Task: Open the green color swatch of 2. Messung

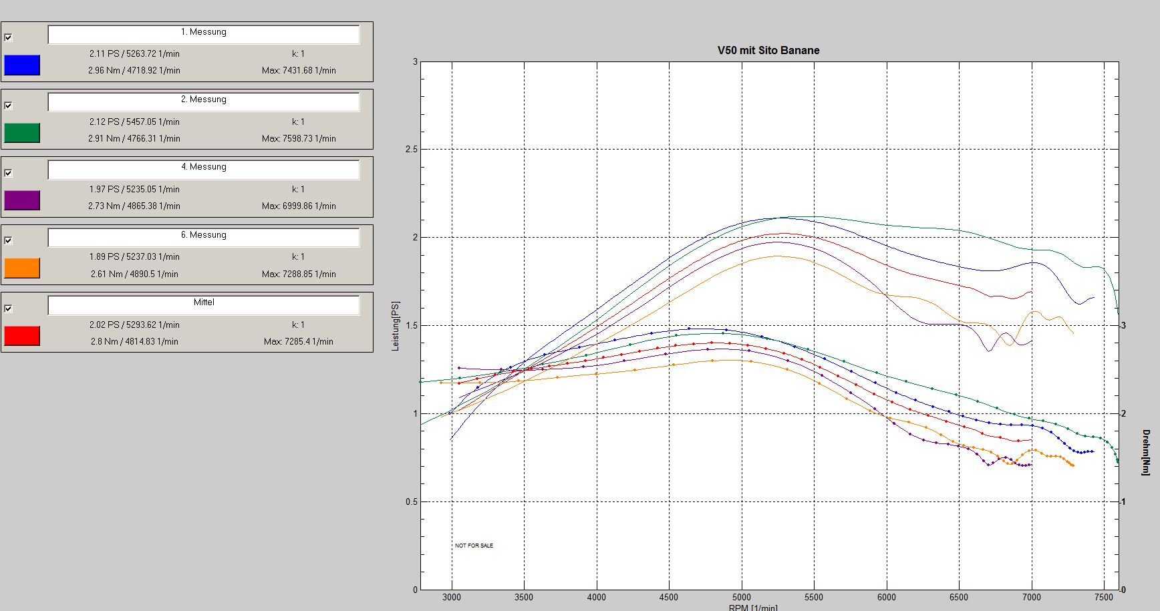Action: coord(22,133)
